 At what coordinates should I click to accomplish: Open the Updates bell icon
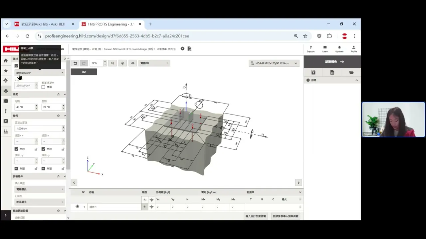click(339, 49)
